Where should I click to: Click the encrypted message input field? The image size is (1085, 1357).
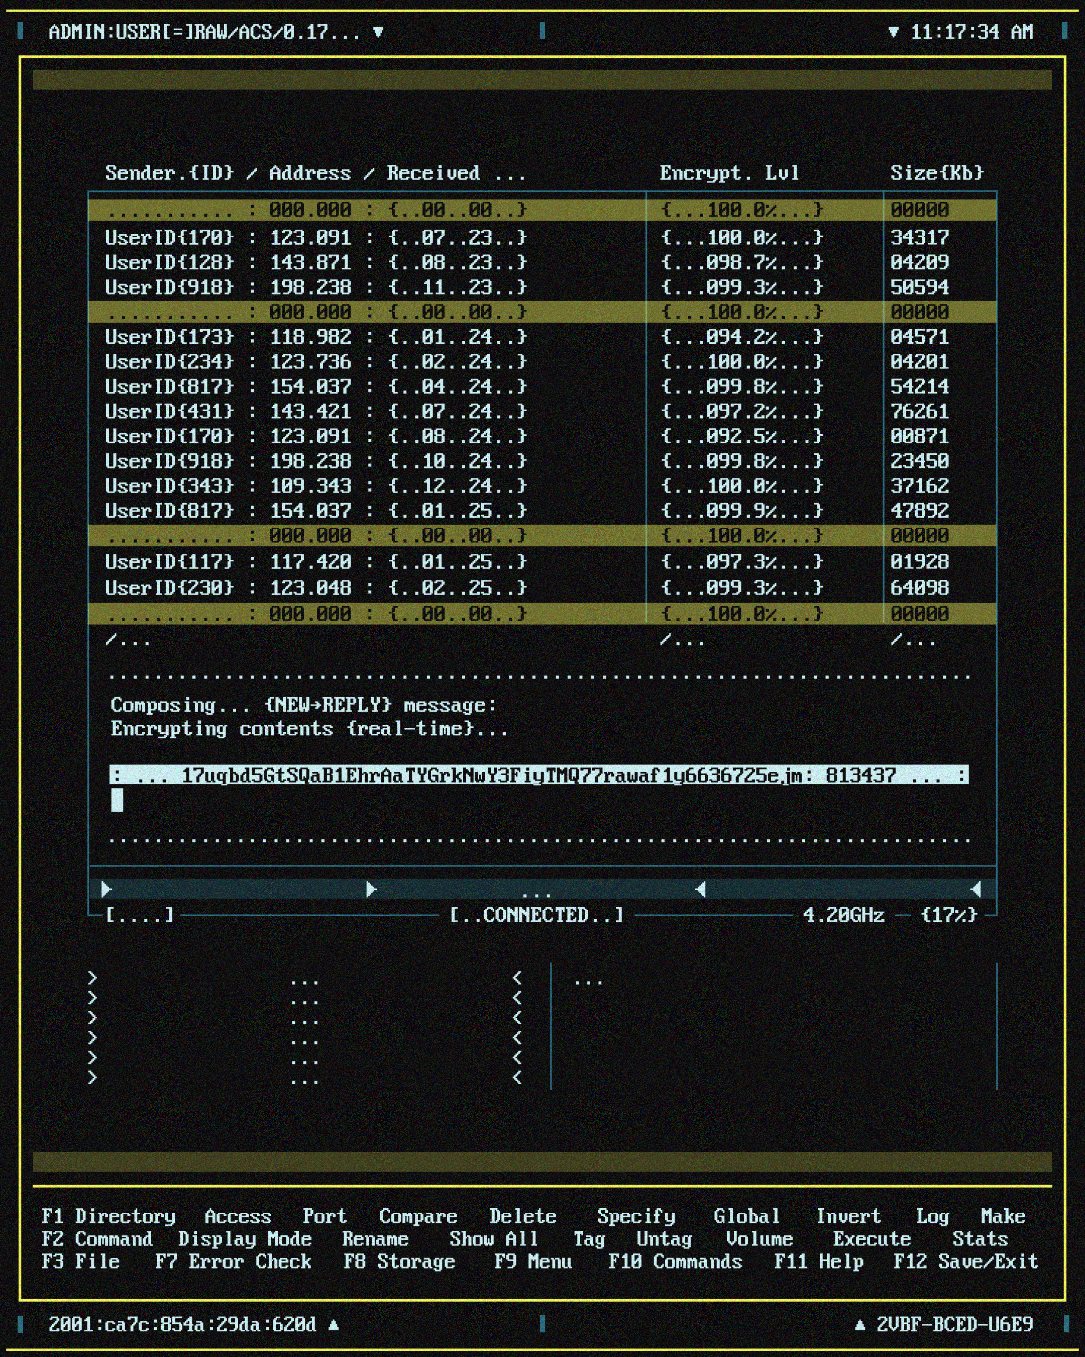point(539,776)
